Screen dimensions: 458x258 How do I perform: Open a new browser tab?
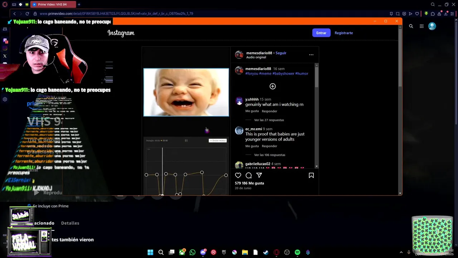pos(79,4)
